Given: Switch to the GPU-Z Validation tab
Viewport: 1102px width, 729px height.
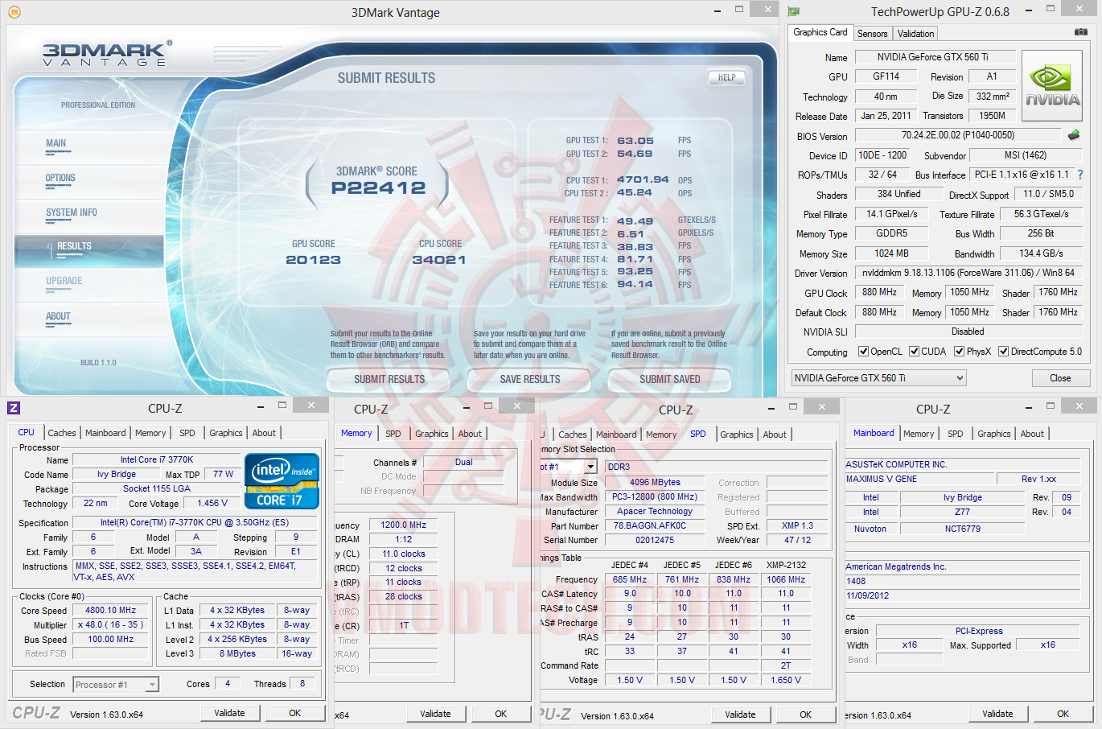Looking at the screenshot, I should pos(915,34).
